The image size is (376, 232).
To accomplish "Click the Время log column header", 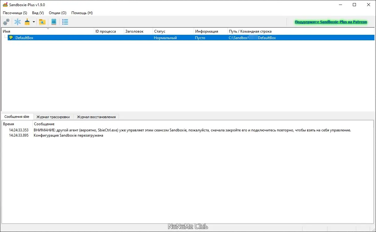I will (x=17, y=124).
